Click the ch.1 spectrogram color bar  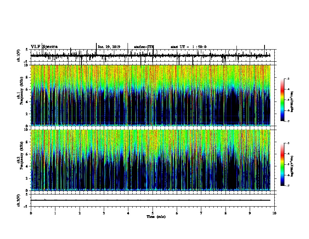click(x=282, y=100)
